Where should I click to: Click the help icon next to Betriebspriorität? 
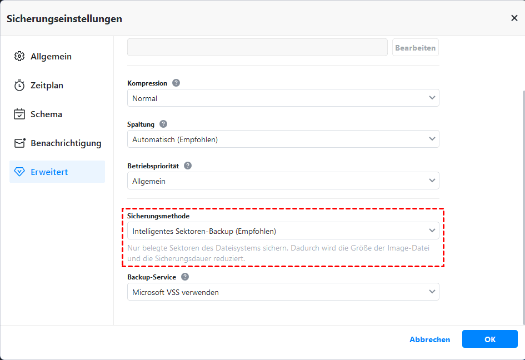pos(188,166)
